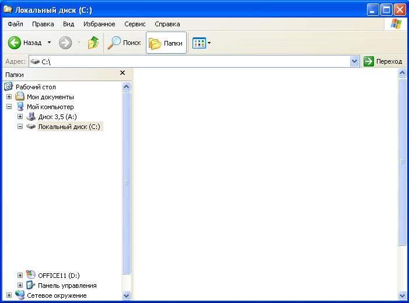The width and height of the screenshot is (409, 303).
Task: Expand the Панель управления node
Action: tap(20, 285)
